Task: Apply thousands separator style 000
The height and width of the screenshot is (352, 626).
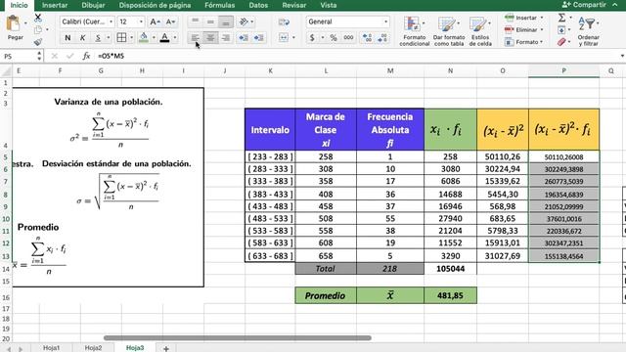Action: point(348,38)
